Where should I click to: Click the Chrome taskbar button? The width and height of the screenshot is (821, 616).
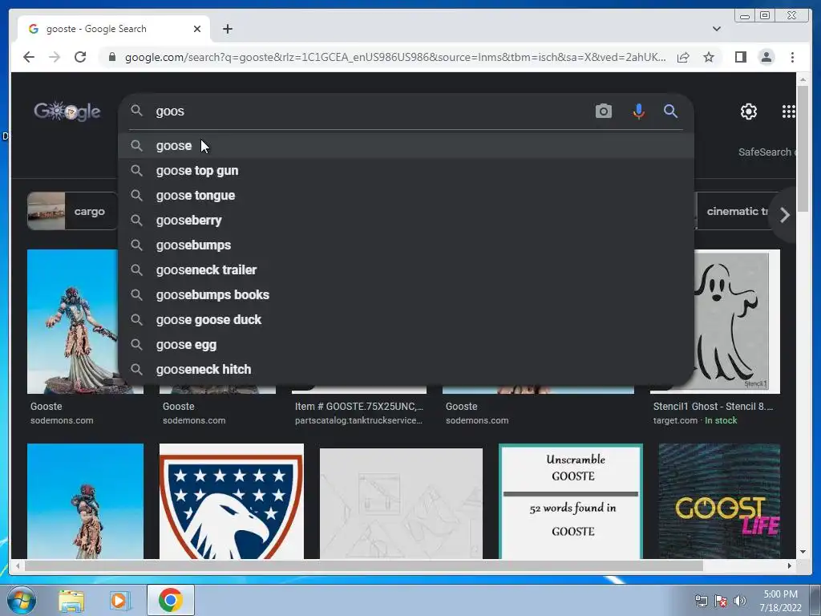[171, 600]
